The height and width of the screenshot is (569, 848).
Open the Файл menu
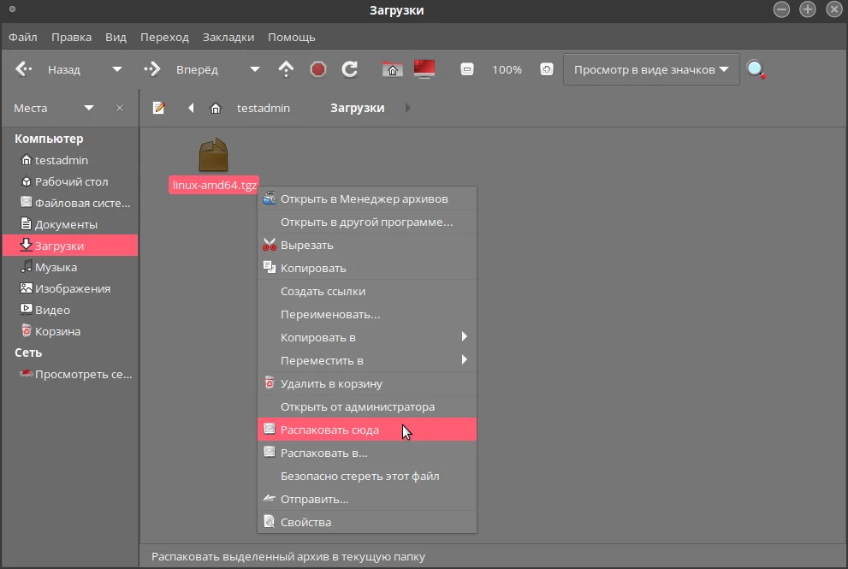(23, 38)
